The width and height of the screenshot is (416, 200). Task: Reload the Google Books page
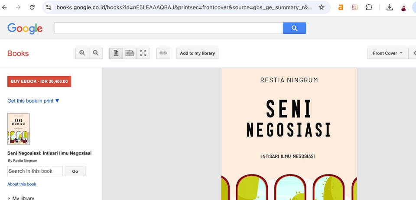click(32, 7)
